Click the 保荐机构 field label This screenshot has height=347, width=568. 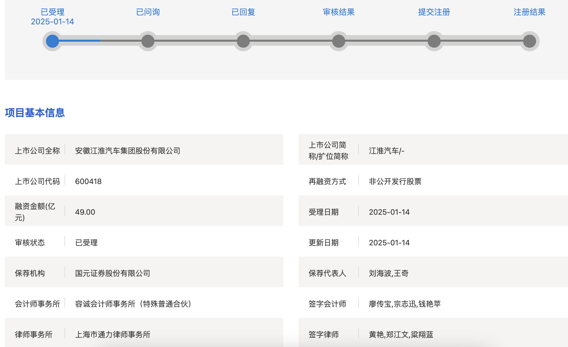point(30,273)
